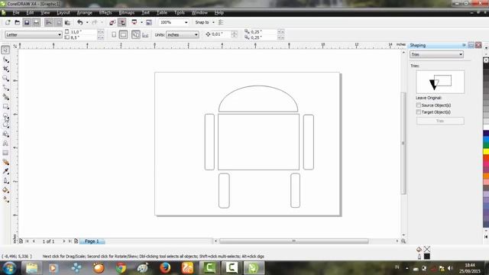This screenshot has width=489, height=275.
Task: Select the Smart Fill tool
Action: click(5, 97)
